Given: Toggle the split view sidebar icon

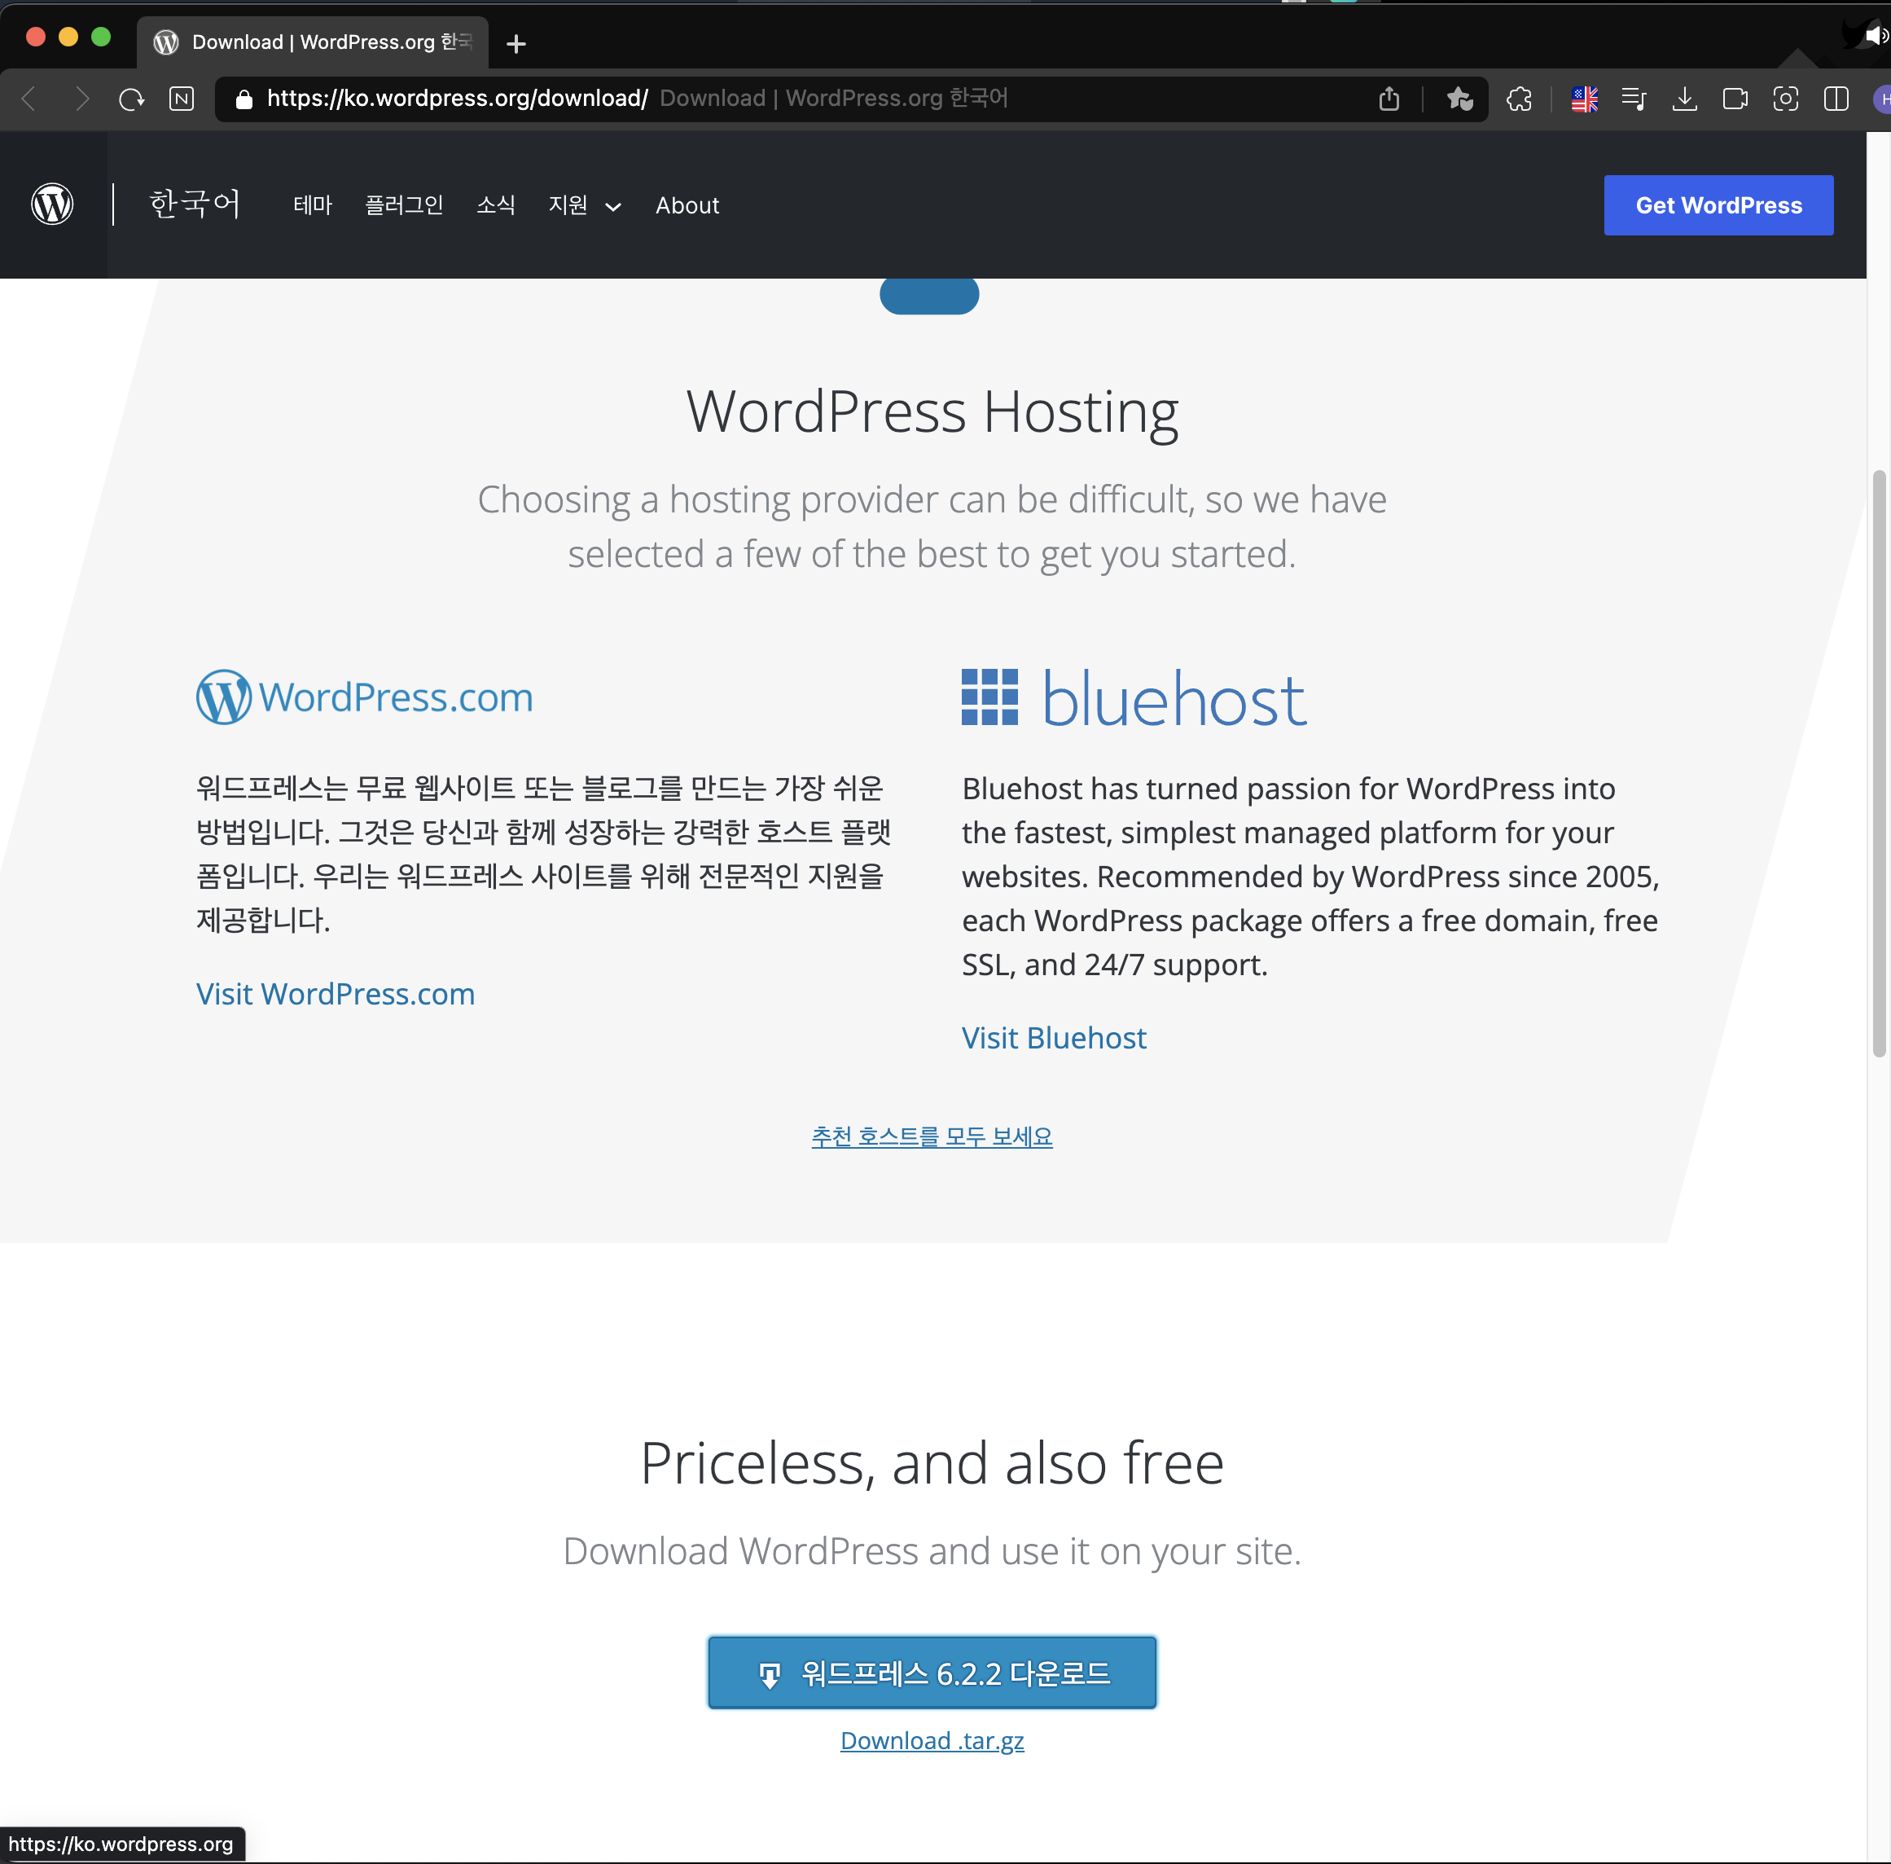Looking at the screenshot, I should click(x=1835, y=99).
